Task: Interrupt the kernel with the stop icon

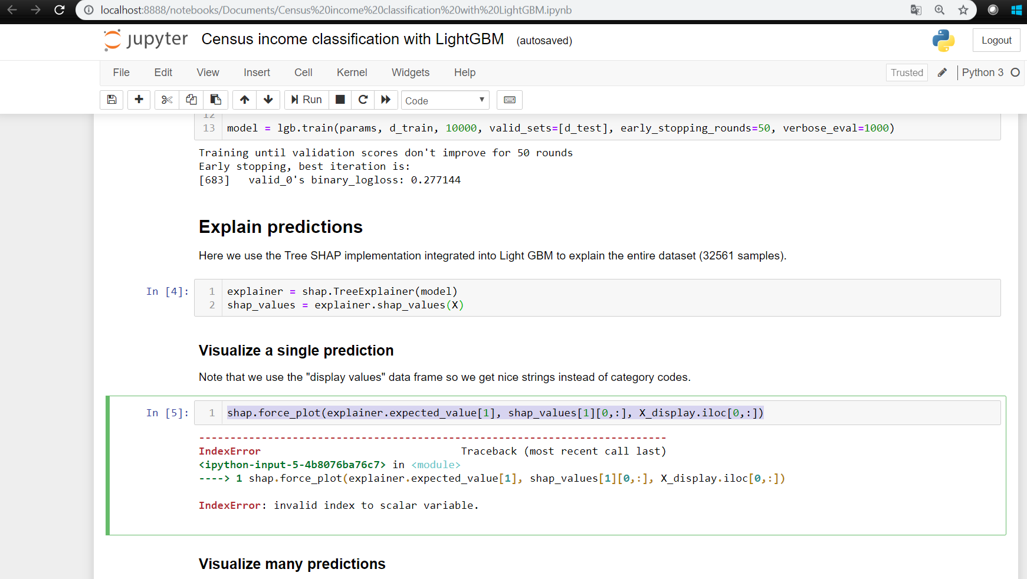Action: click(x=340, y=100)
